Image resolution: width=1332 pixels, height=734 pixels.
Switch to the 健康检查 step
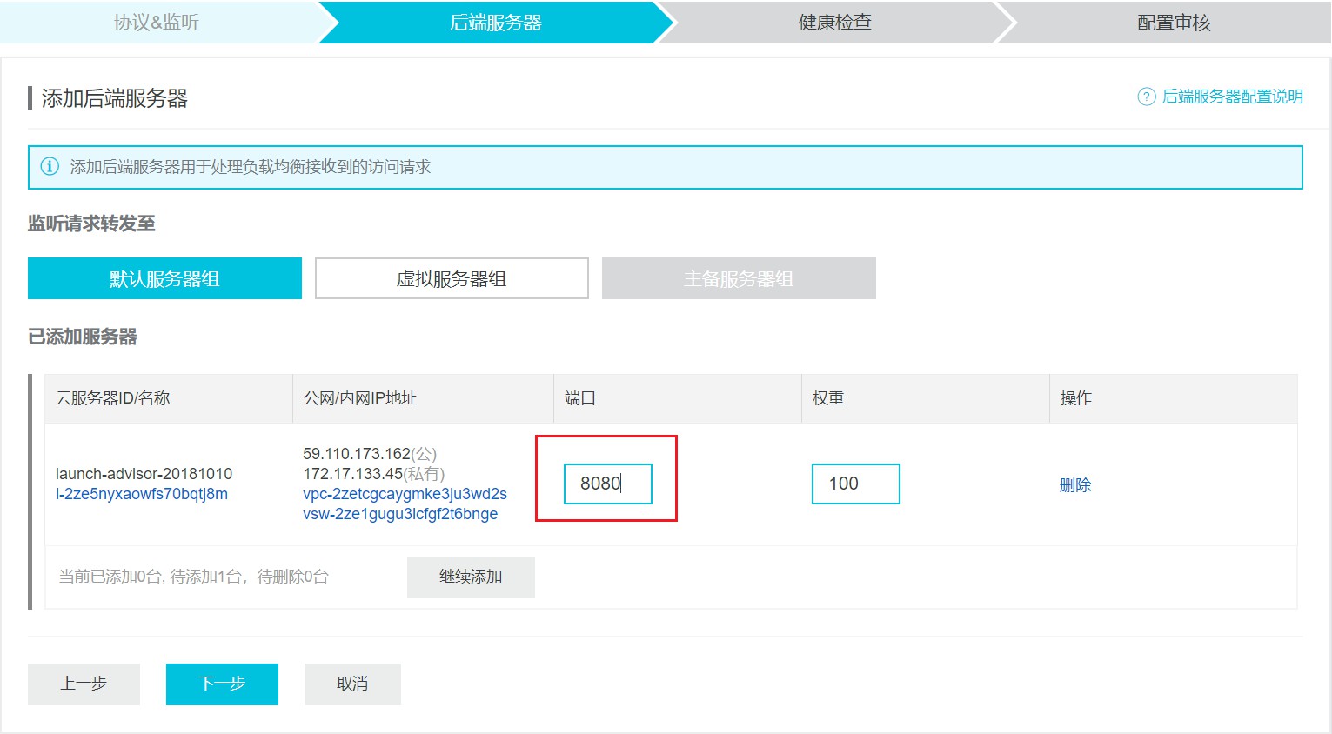pos(834,23)
